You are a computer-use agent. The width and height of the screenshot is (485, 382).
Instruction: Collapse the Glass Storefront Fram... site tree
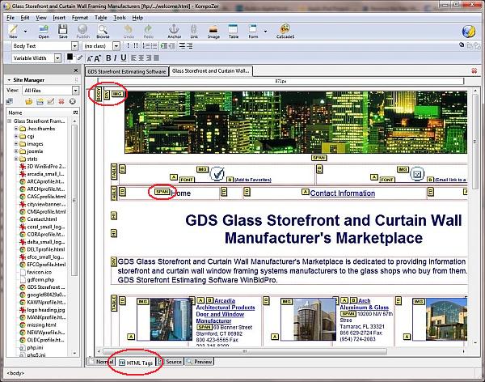click(9, 121)
